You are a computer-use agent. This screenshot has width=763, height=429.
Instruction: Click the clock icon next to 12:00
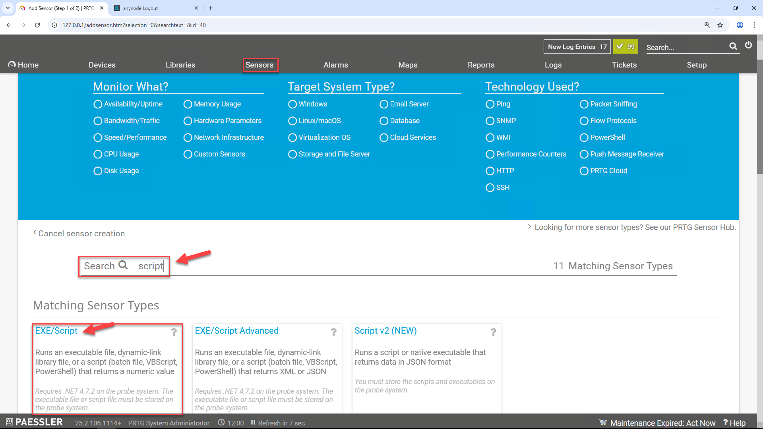coord(221,423)
